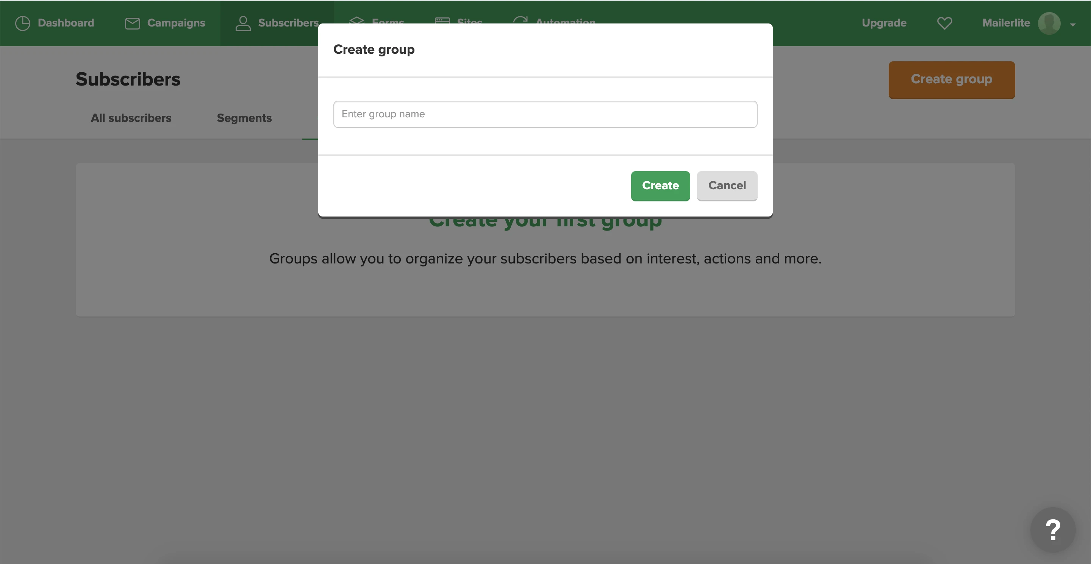Click the Subscribers person icon
Viewport: 1091px width, 564px height.
[243, 23]
